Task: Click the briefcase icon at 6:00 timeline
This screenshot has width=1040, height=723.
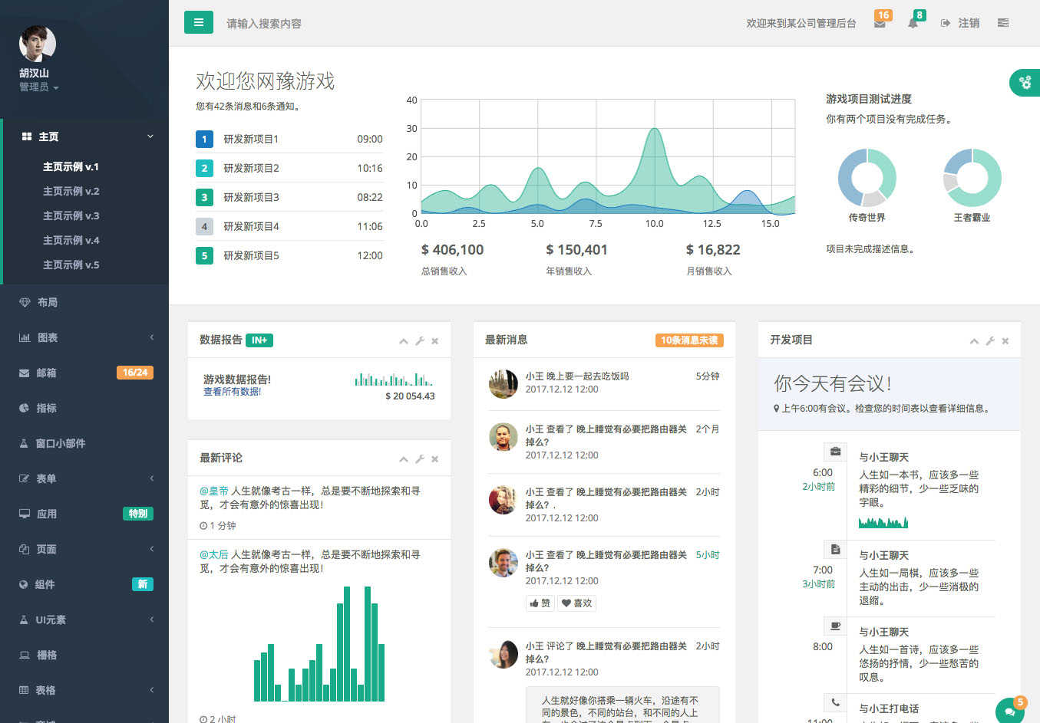Action: click(x=835, y=451)
